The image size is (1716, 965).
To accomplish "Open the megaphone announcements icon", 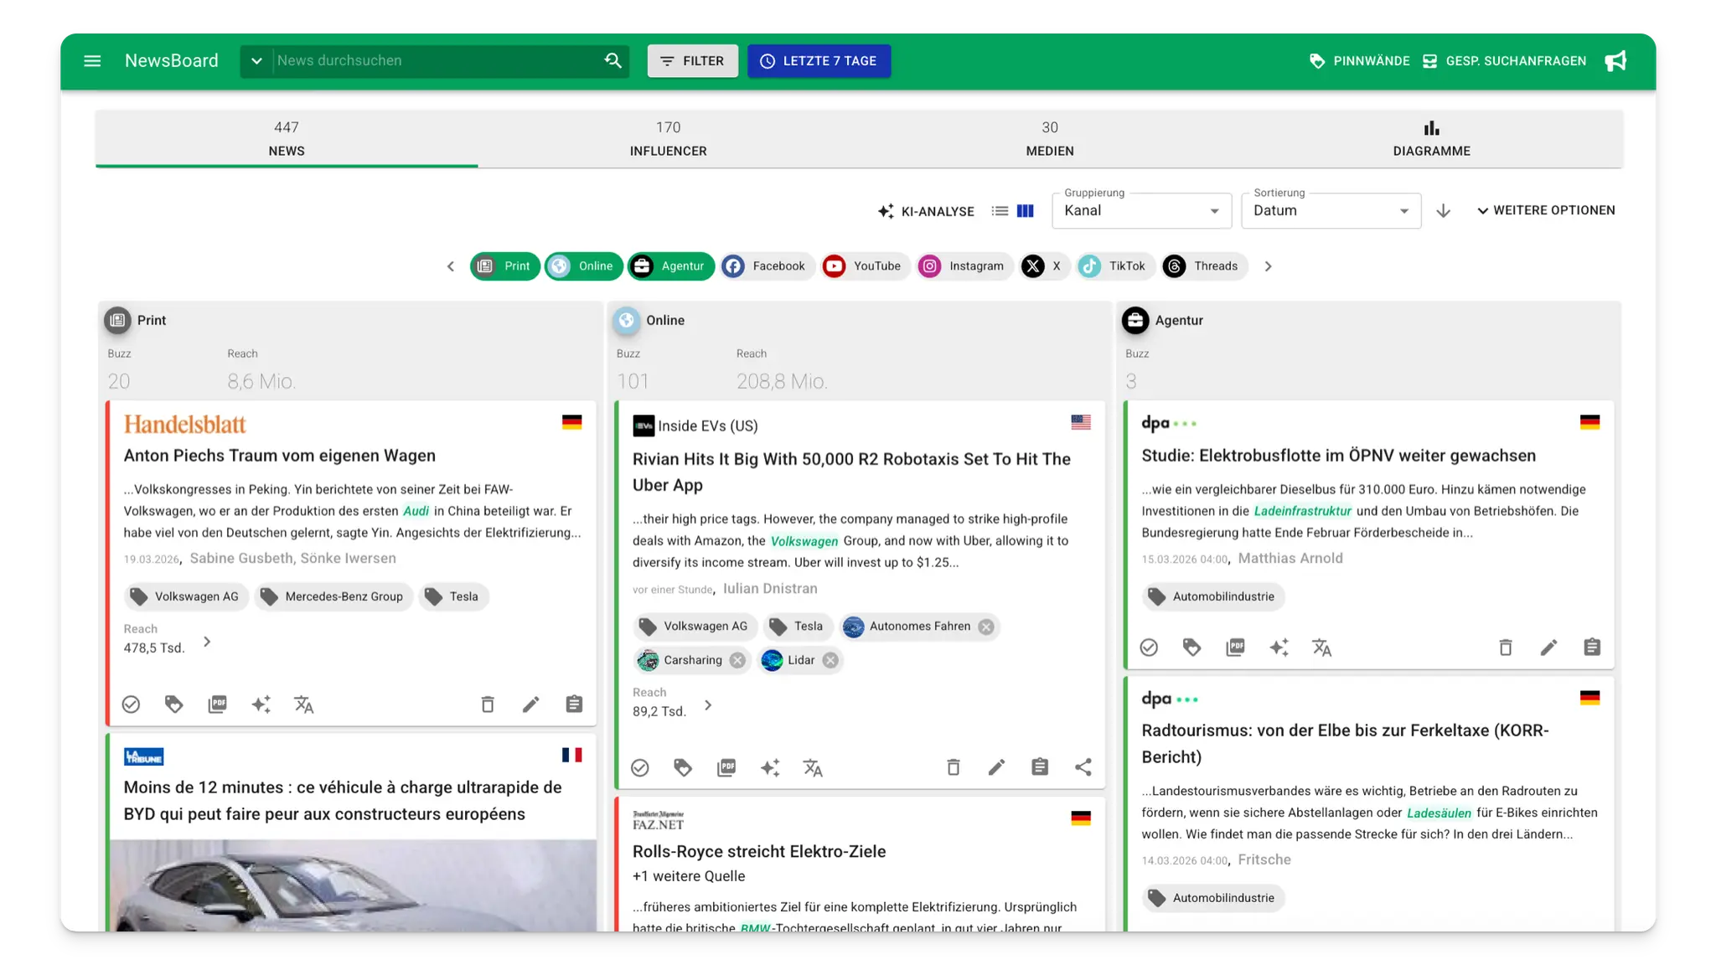I will coord(1615,60).
